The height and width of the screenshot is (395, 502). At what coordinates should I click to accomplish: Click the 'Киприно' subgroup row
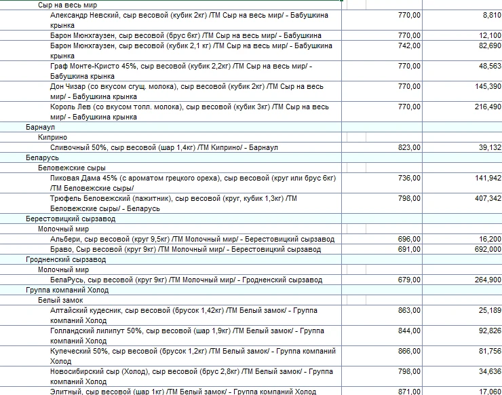coord(52,137)
